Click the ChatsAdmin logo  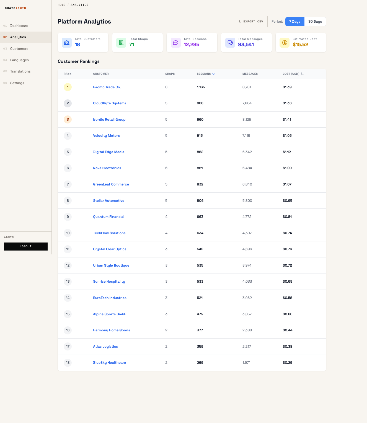[x=15, y=8]
